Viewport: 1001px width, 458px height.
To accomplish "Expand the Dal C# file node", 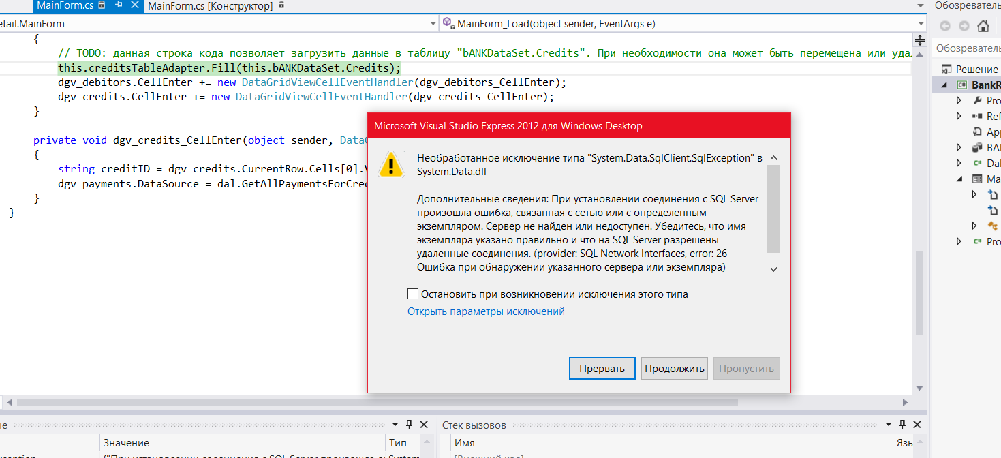I will 959,163.
